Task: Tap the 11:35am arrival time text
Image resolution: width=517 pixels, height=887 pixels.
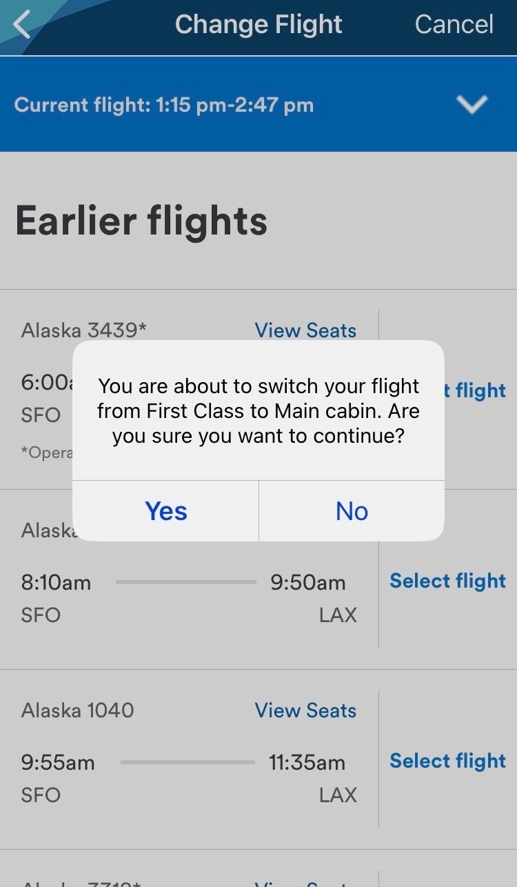Action: click(307, 763)
